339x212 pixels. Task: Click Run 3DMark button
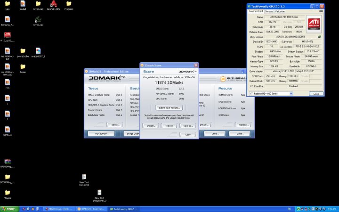click(101, 133)
